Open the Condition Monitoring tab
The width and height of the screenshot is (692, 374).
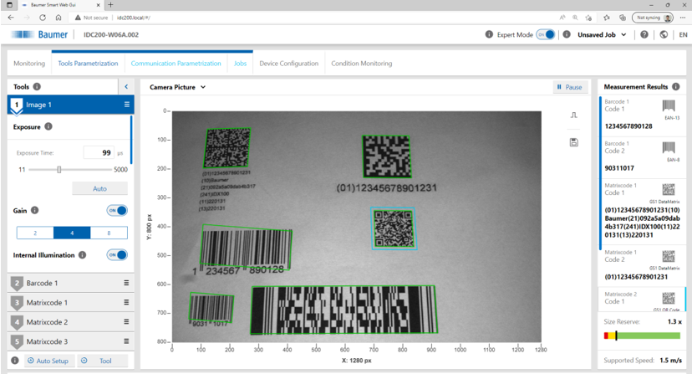pyautogui.click(x=361, y=64)
